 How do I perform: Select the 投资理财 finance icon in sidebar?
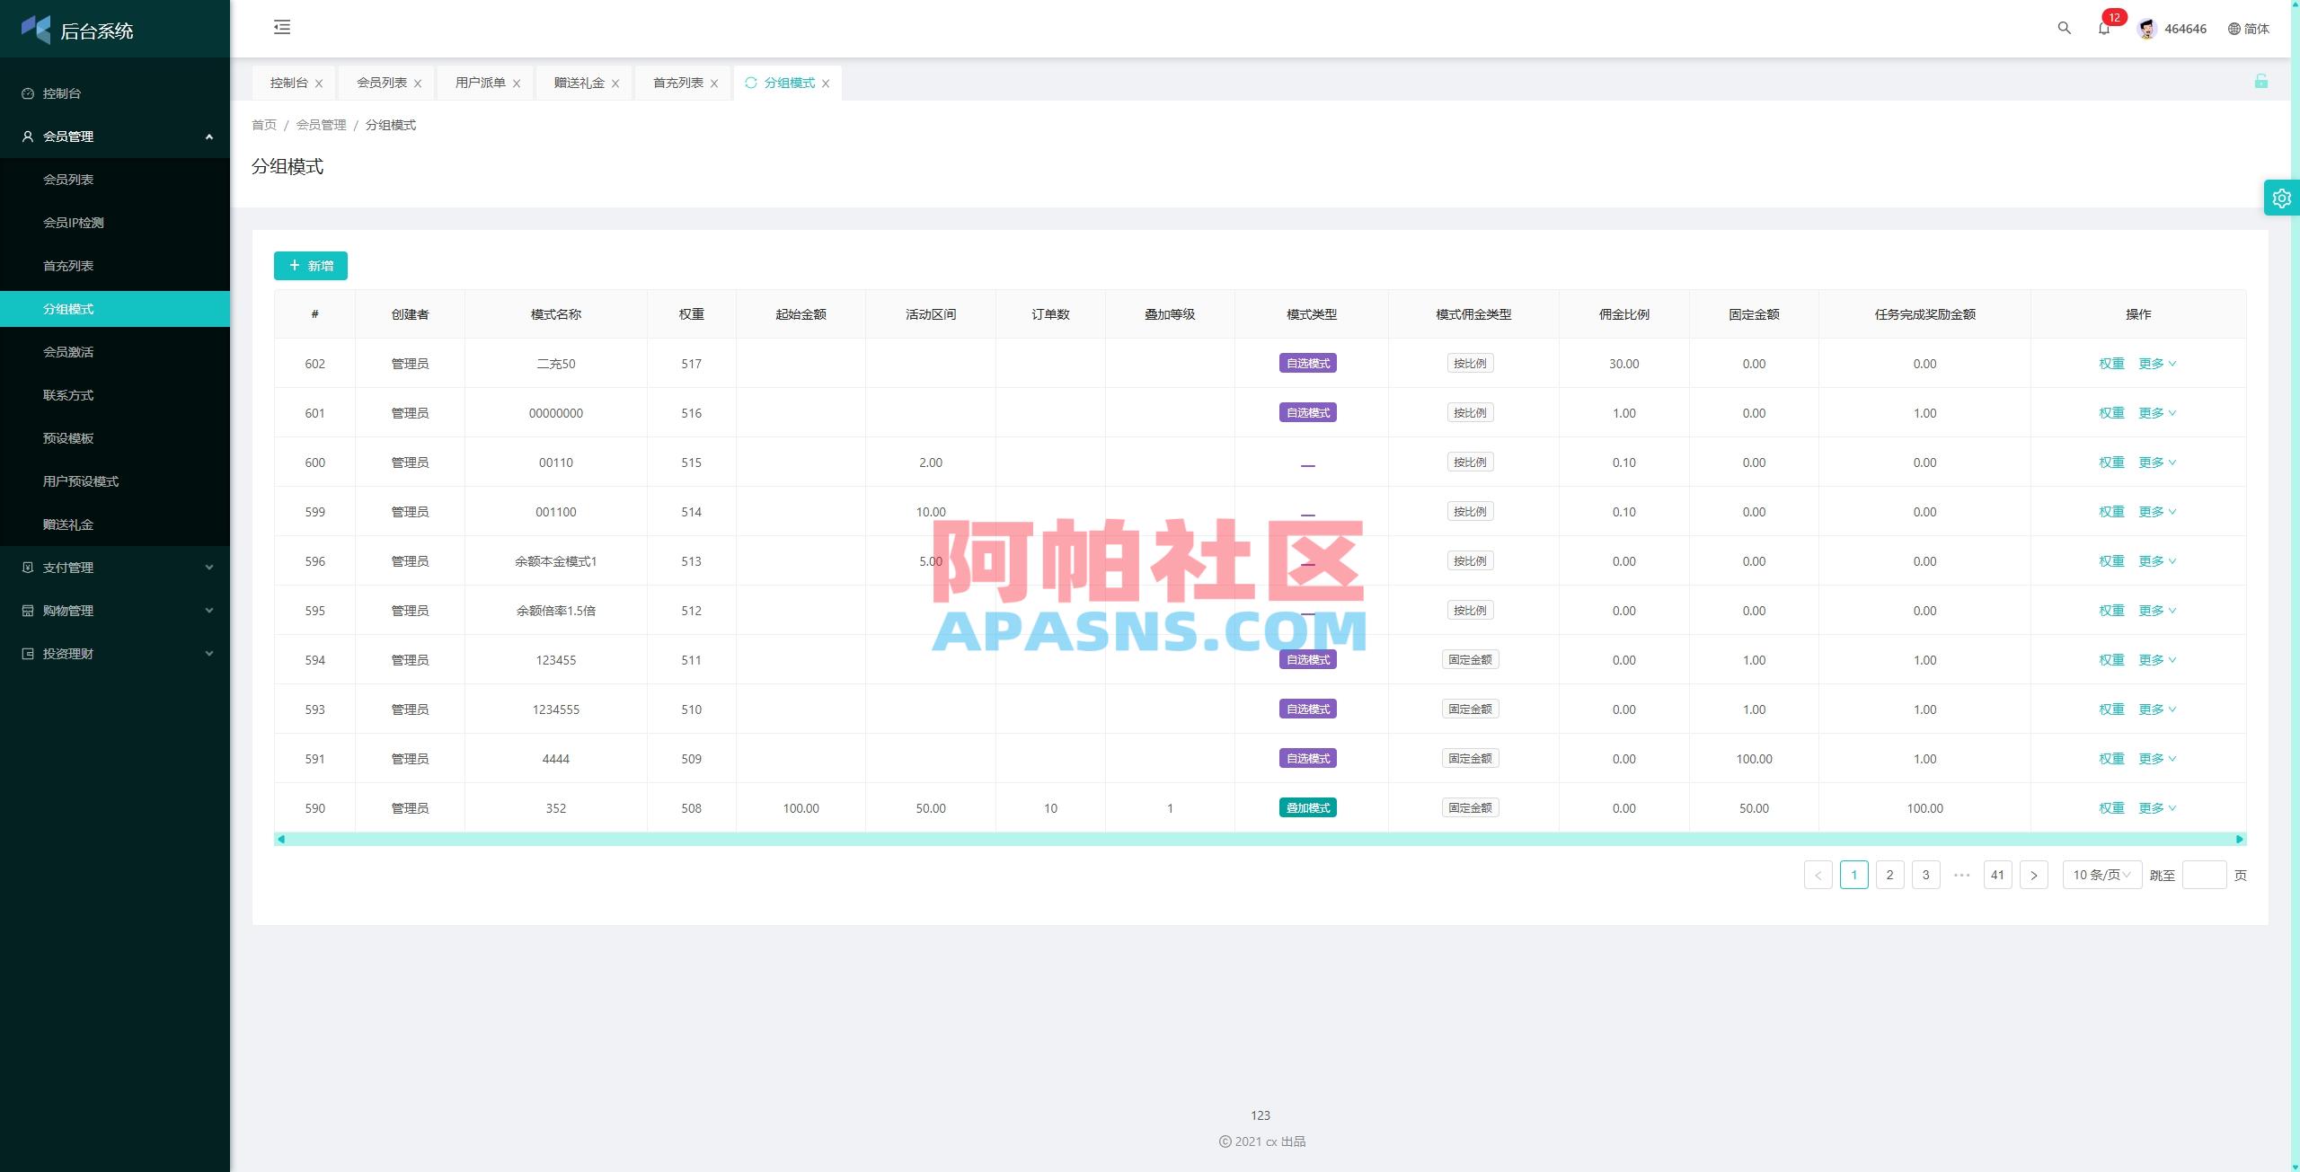pos(27,653)
